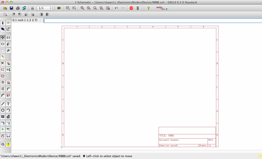The image size is (262, 159).
Task: Open help with the question mark
Action: [x=148, y=8]
